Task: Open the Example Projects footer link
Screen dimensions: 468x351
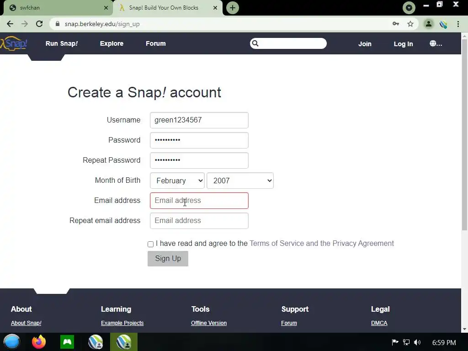Action: click(x=122, y=323)
